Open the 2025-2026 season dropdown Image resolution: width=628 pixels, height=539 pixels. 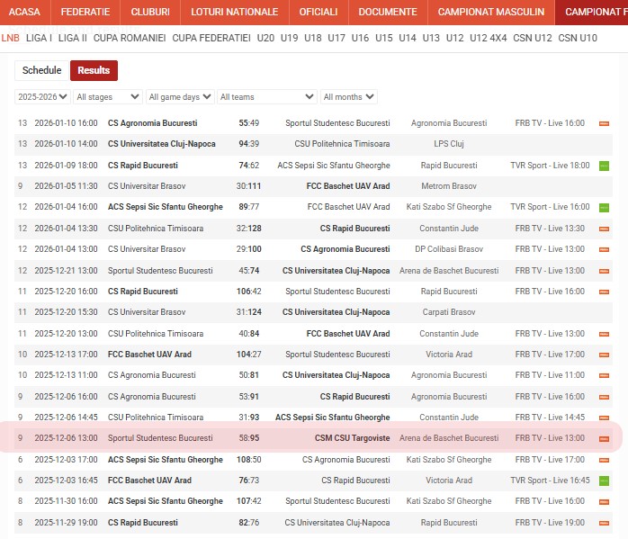click(42, 97)
